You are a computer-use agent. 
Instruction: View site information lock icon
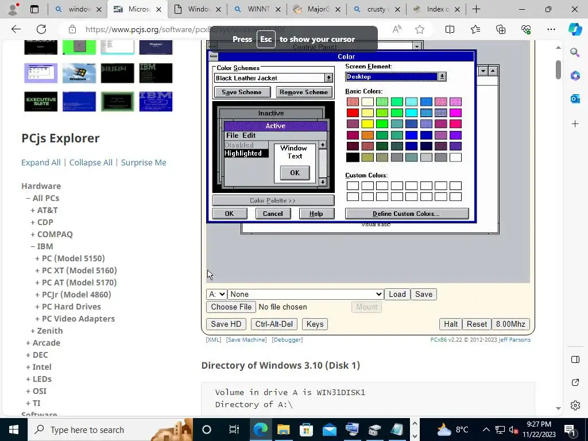tap(72, 29)
